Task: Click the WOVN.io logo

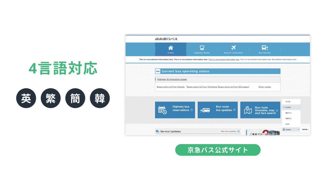Action: [305, 130]
